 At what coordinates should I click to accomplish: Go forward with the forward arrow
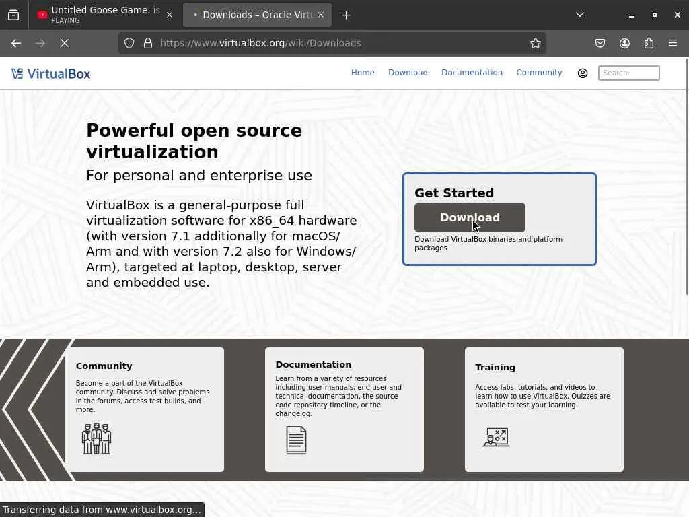(40, 43)
